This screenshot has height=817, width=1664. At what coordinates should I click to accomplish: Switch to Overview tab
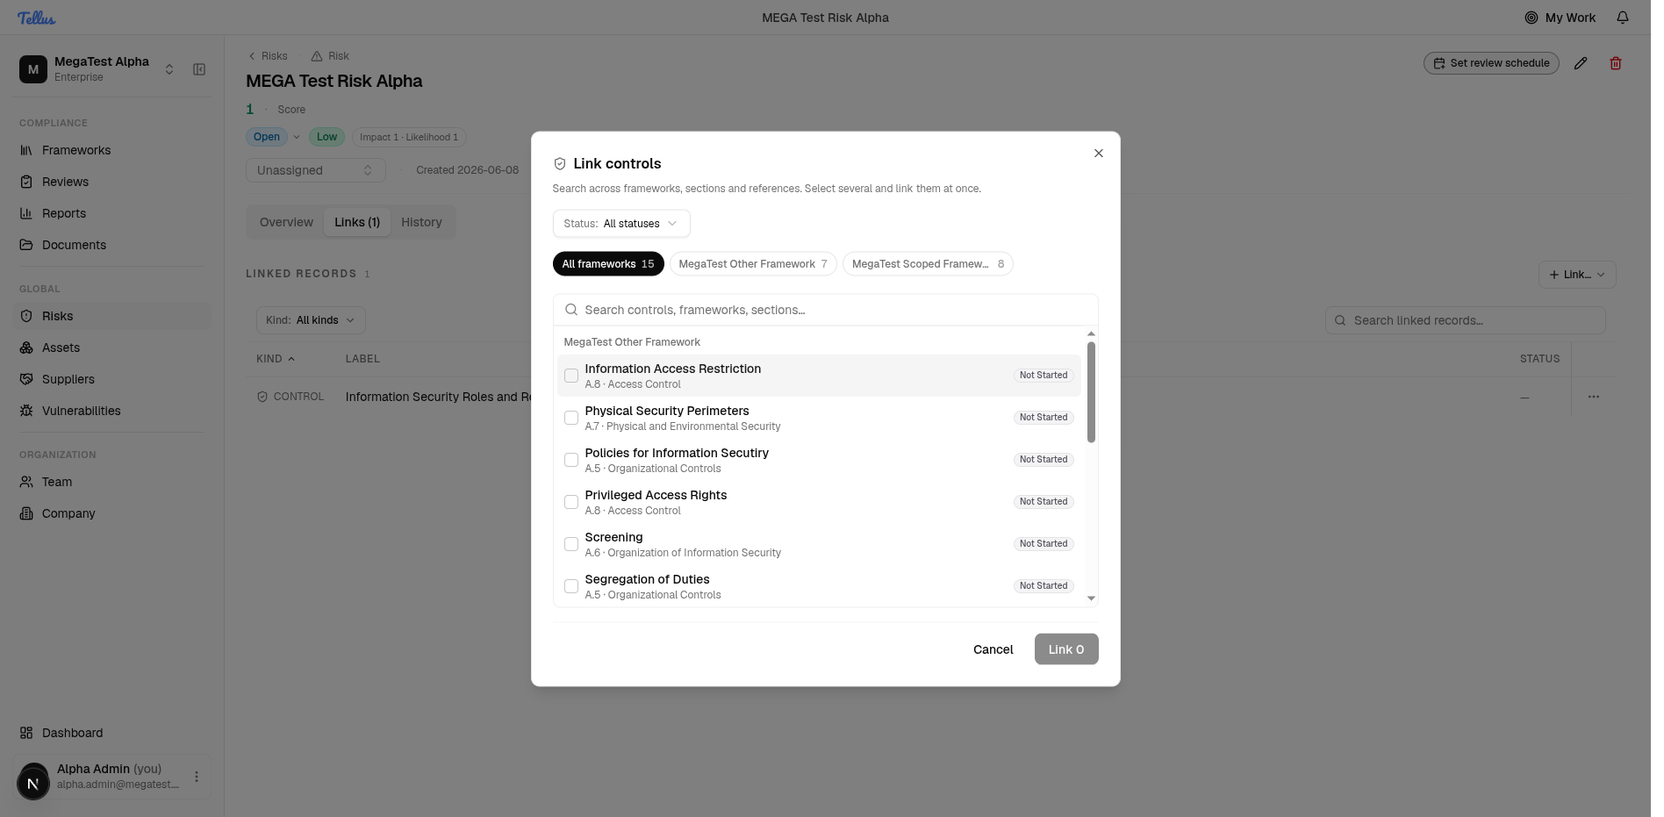(x=286, y=222)
